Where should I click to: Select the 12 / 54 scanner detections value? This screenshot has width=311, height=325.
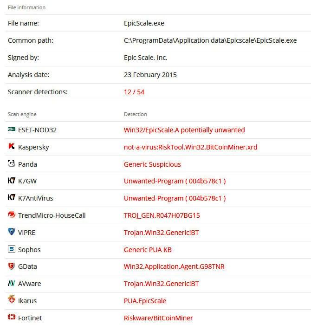coord(134,92)
